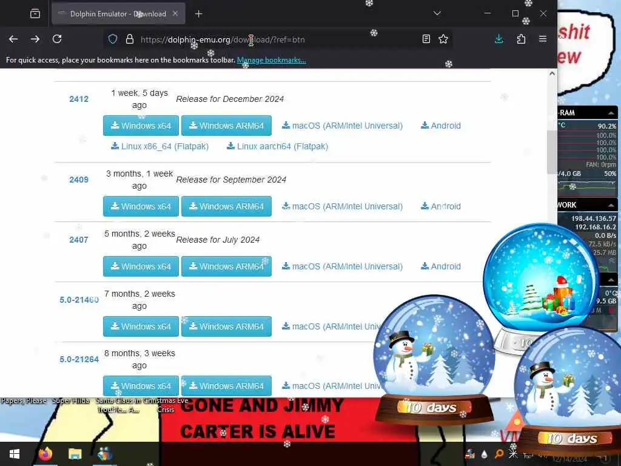The height and width of the screenshot is (466, 621).
Task: Click the snowflake tray icon
Action: tap(513, 454)
